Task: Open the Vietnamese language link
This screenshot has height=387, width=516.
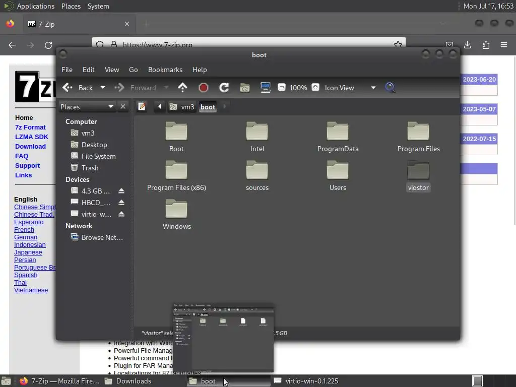Action: pos(31,290)
